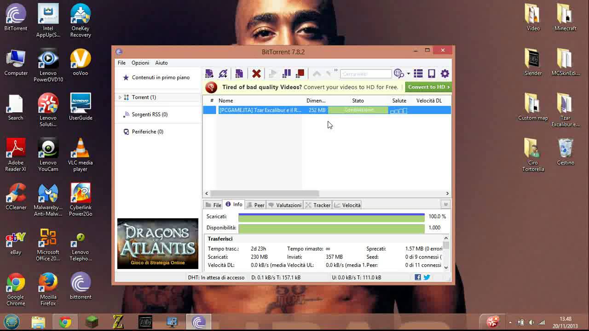This screenshot has width=589, height=331.
Task: Open Minecraft folder on desktop
Action: pos(566,17)
